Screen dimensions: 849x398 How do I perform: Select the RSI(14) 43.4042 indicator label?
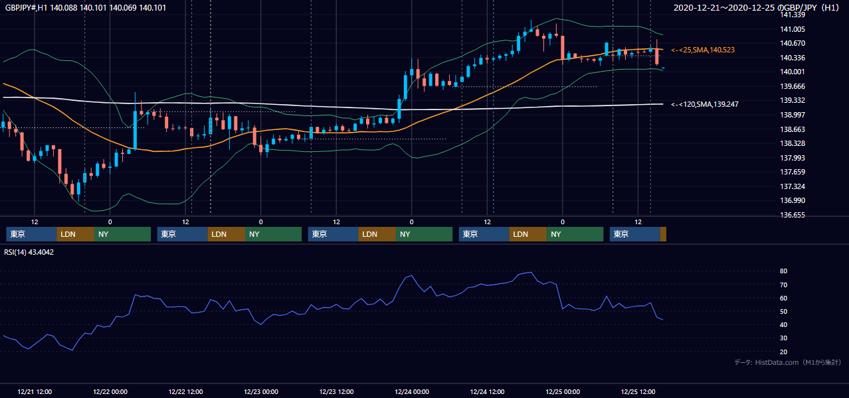29,252
